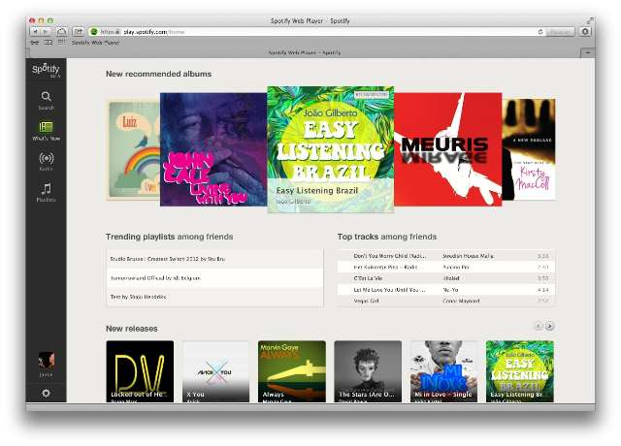Click artist Khaled in top tracks
The height and width of the screenshot is (446, 621).
[x=451, y=278]
